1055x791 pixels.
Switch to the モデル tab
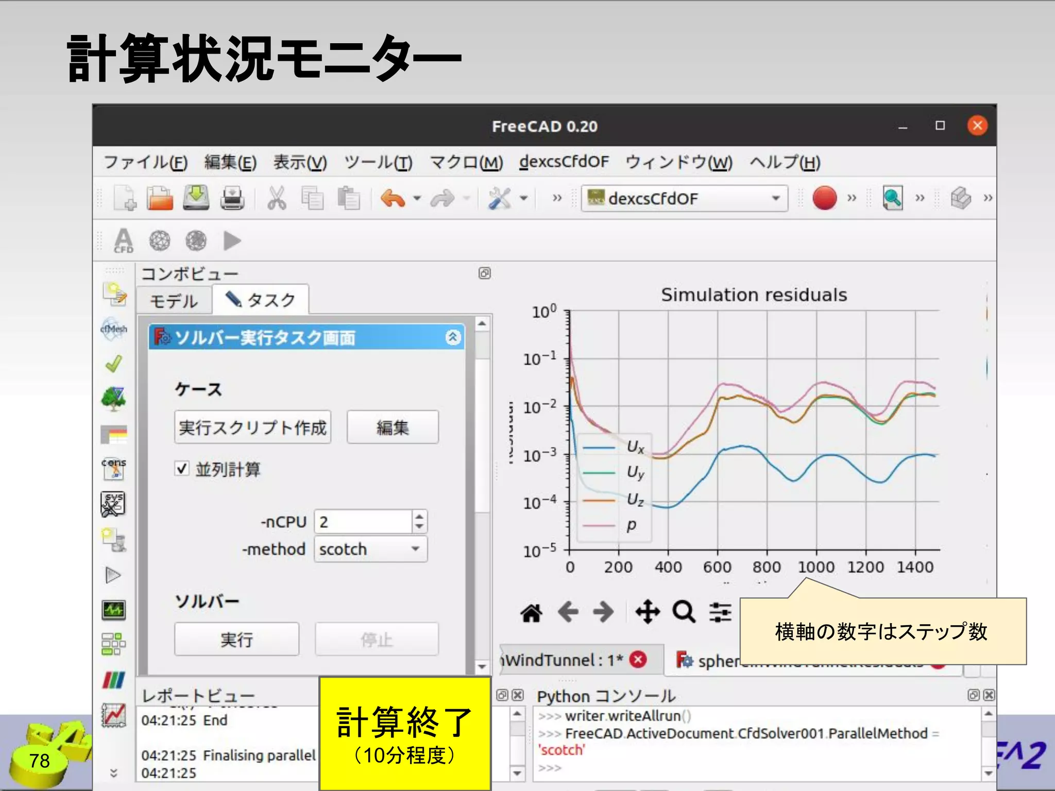(x=174, y=301)
